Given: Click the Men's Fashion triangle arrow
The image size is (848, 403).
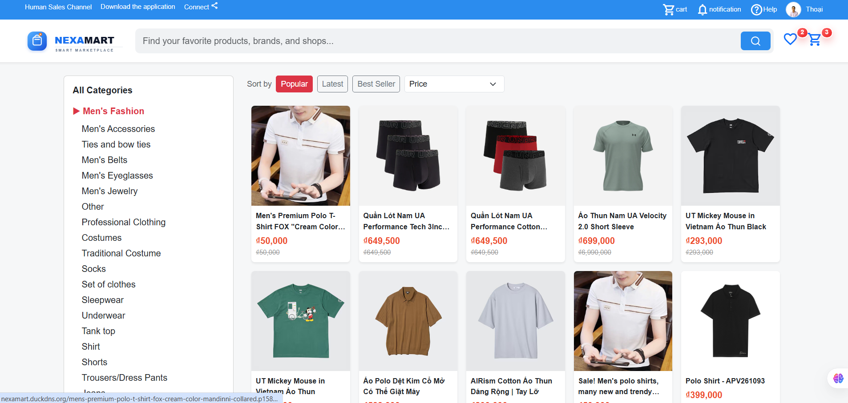Looking at the screenshot, I should pos(76,111).
